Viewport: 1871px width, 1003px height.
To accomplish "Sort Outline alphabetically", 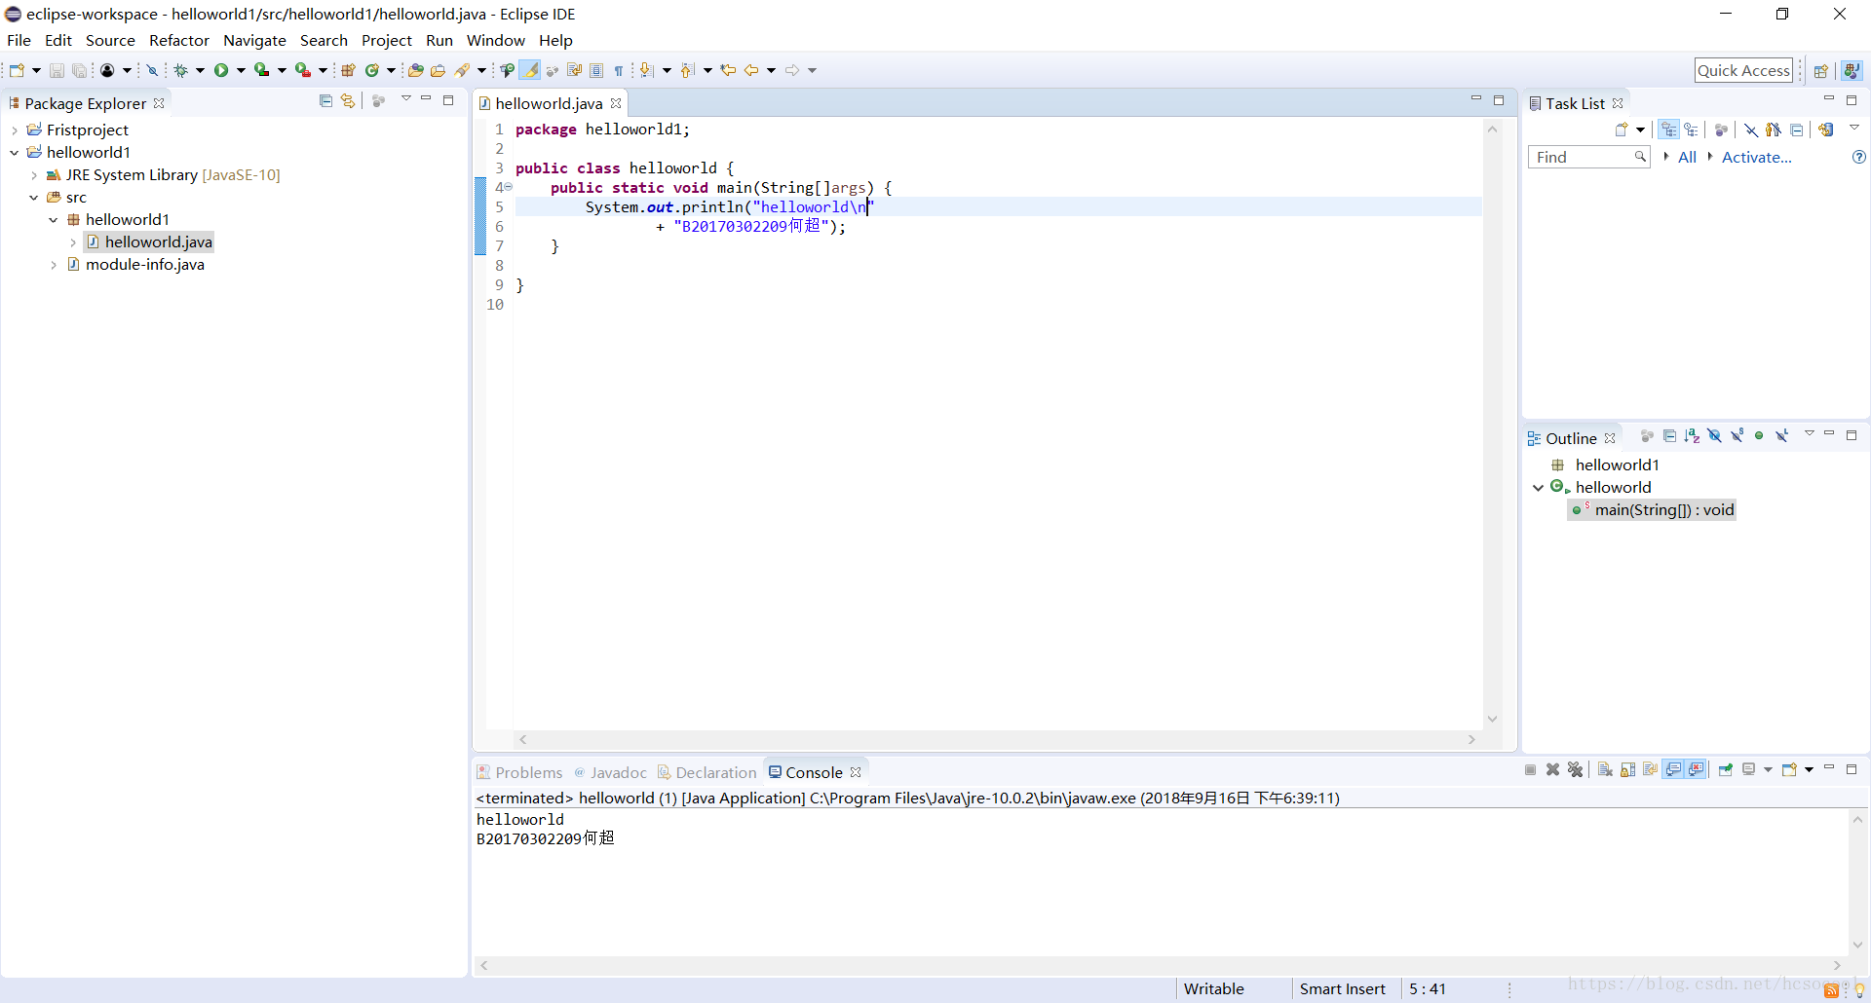I will 1692,436.
